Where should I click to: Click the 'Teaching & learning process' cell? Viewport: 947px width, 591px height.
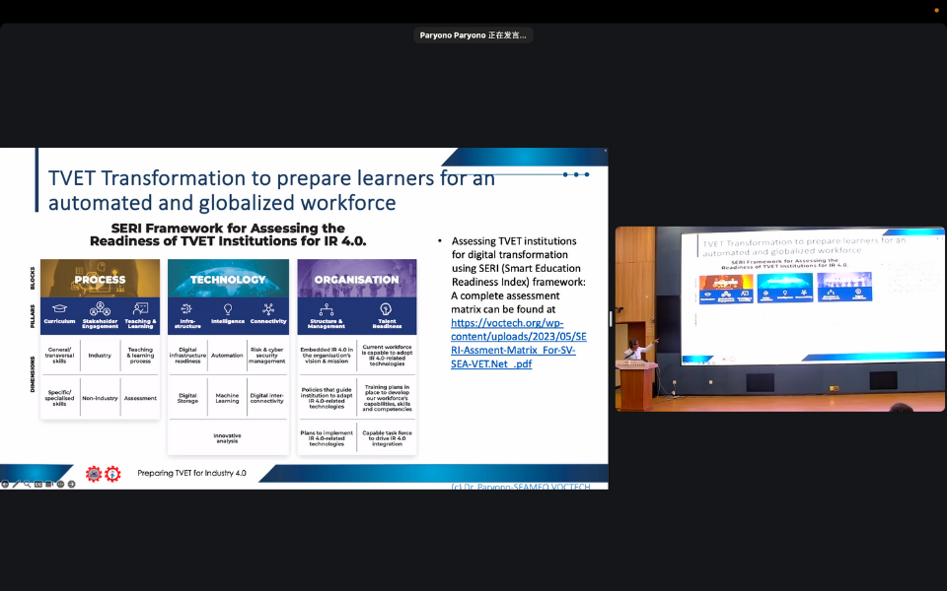coord(140,356)
